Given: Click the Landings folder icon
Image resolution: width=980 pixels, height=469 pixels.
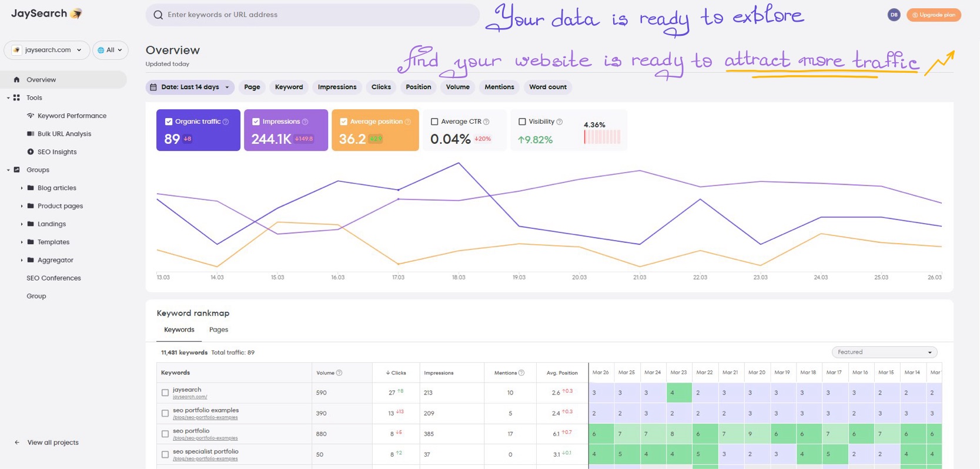Looking at the screenshot, I should [x=31, y=224].
